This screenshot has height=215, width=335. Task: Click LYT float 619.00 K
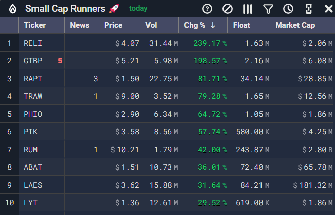coord(252,203)
